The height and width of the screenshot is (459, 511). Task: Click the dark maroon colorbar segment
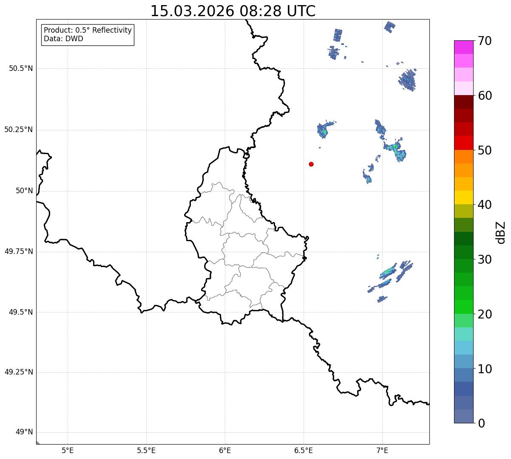pos(463,102)
